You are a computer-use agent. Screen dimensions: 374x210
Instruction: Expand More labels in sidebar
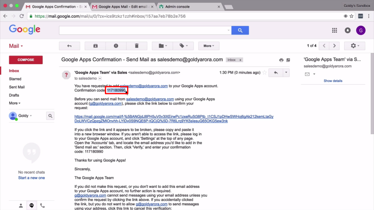pos(15,103)
